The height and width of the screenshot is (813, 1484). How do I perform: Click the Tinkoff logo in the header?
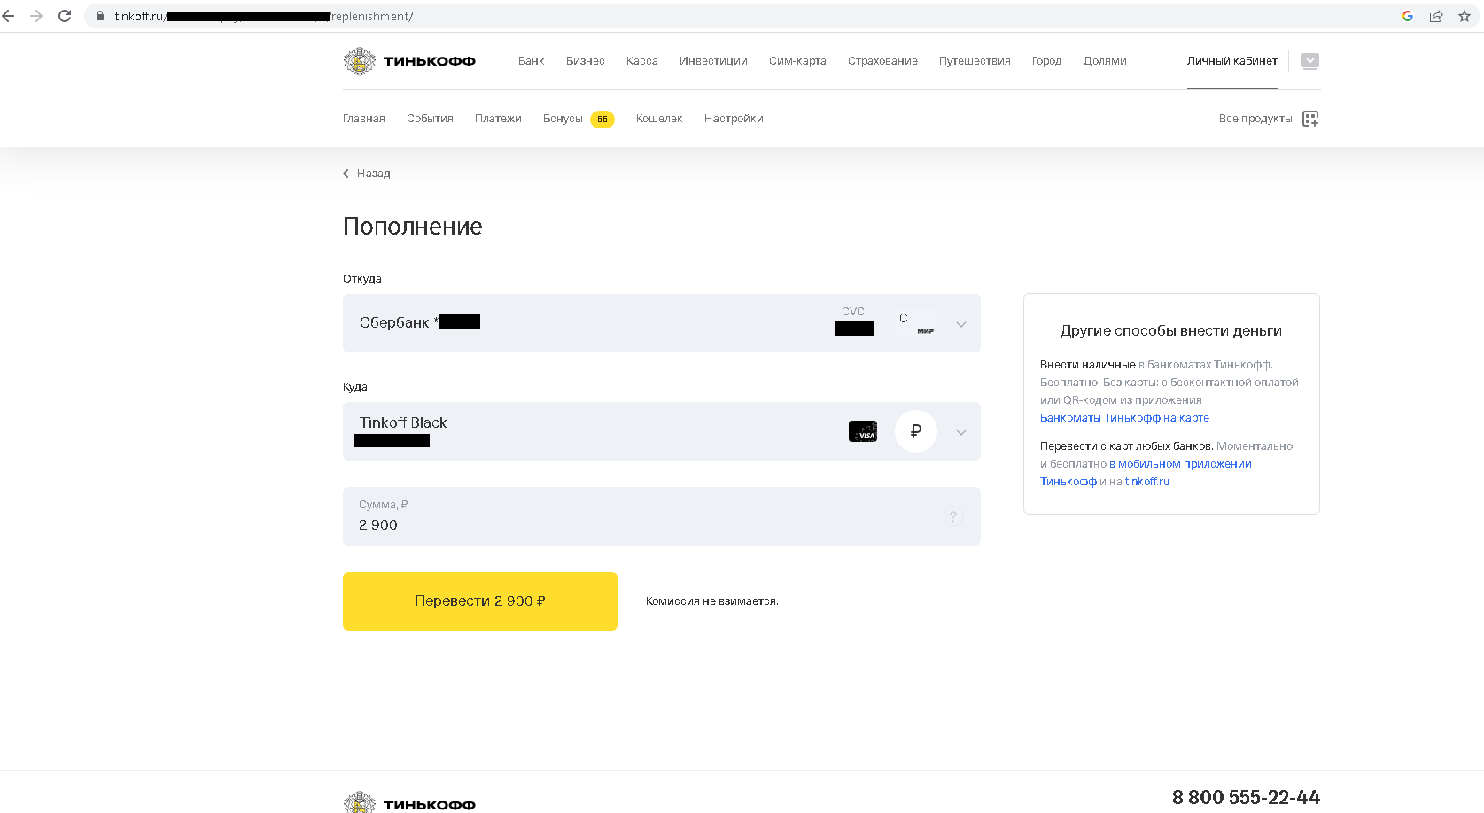click(x=409, y=61)
